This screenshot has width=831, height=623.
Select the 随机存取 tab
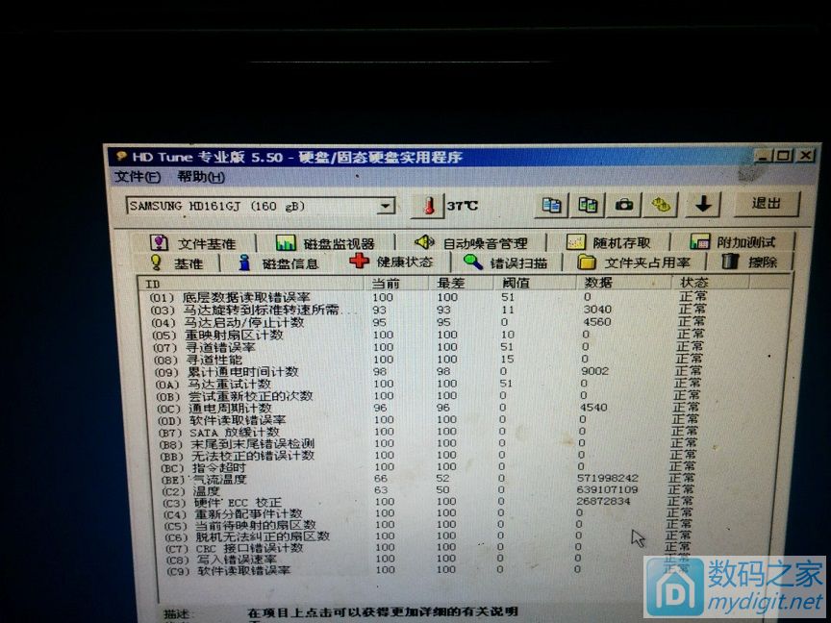point(609,243)
